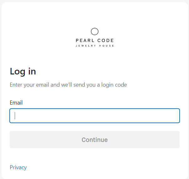Focus the Email input field
Image resolution: width=189 pixels, height=179 pixels.
[x=95, y=116]
